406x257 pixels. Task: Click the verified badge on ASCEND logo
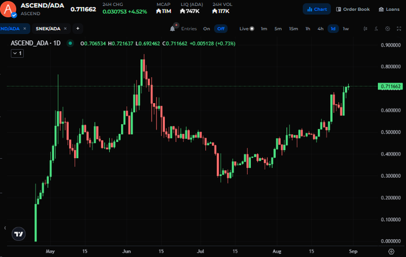coord(14,16)
